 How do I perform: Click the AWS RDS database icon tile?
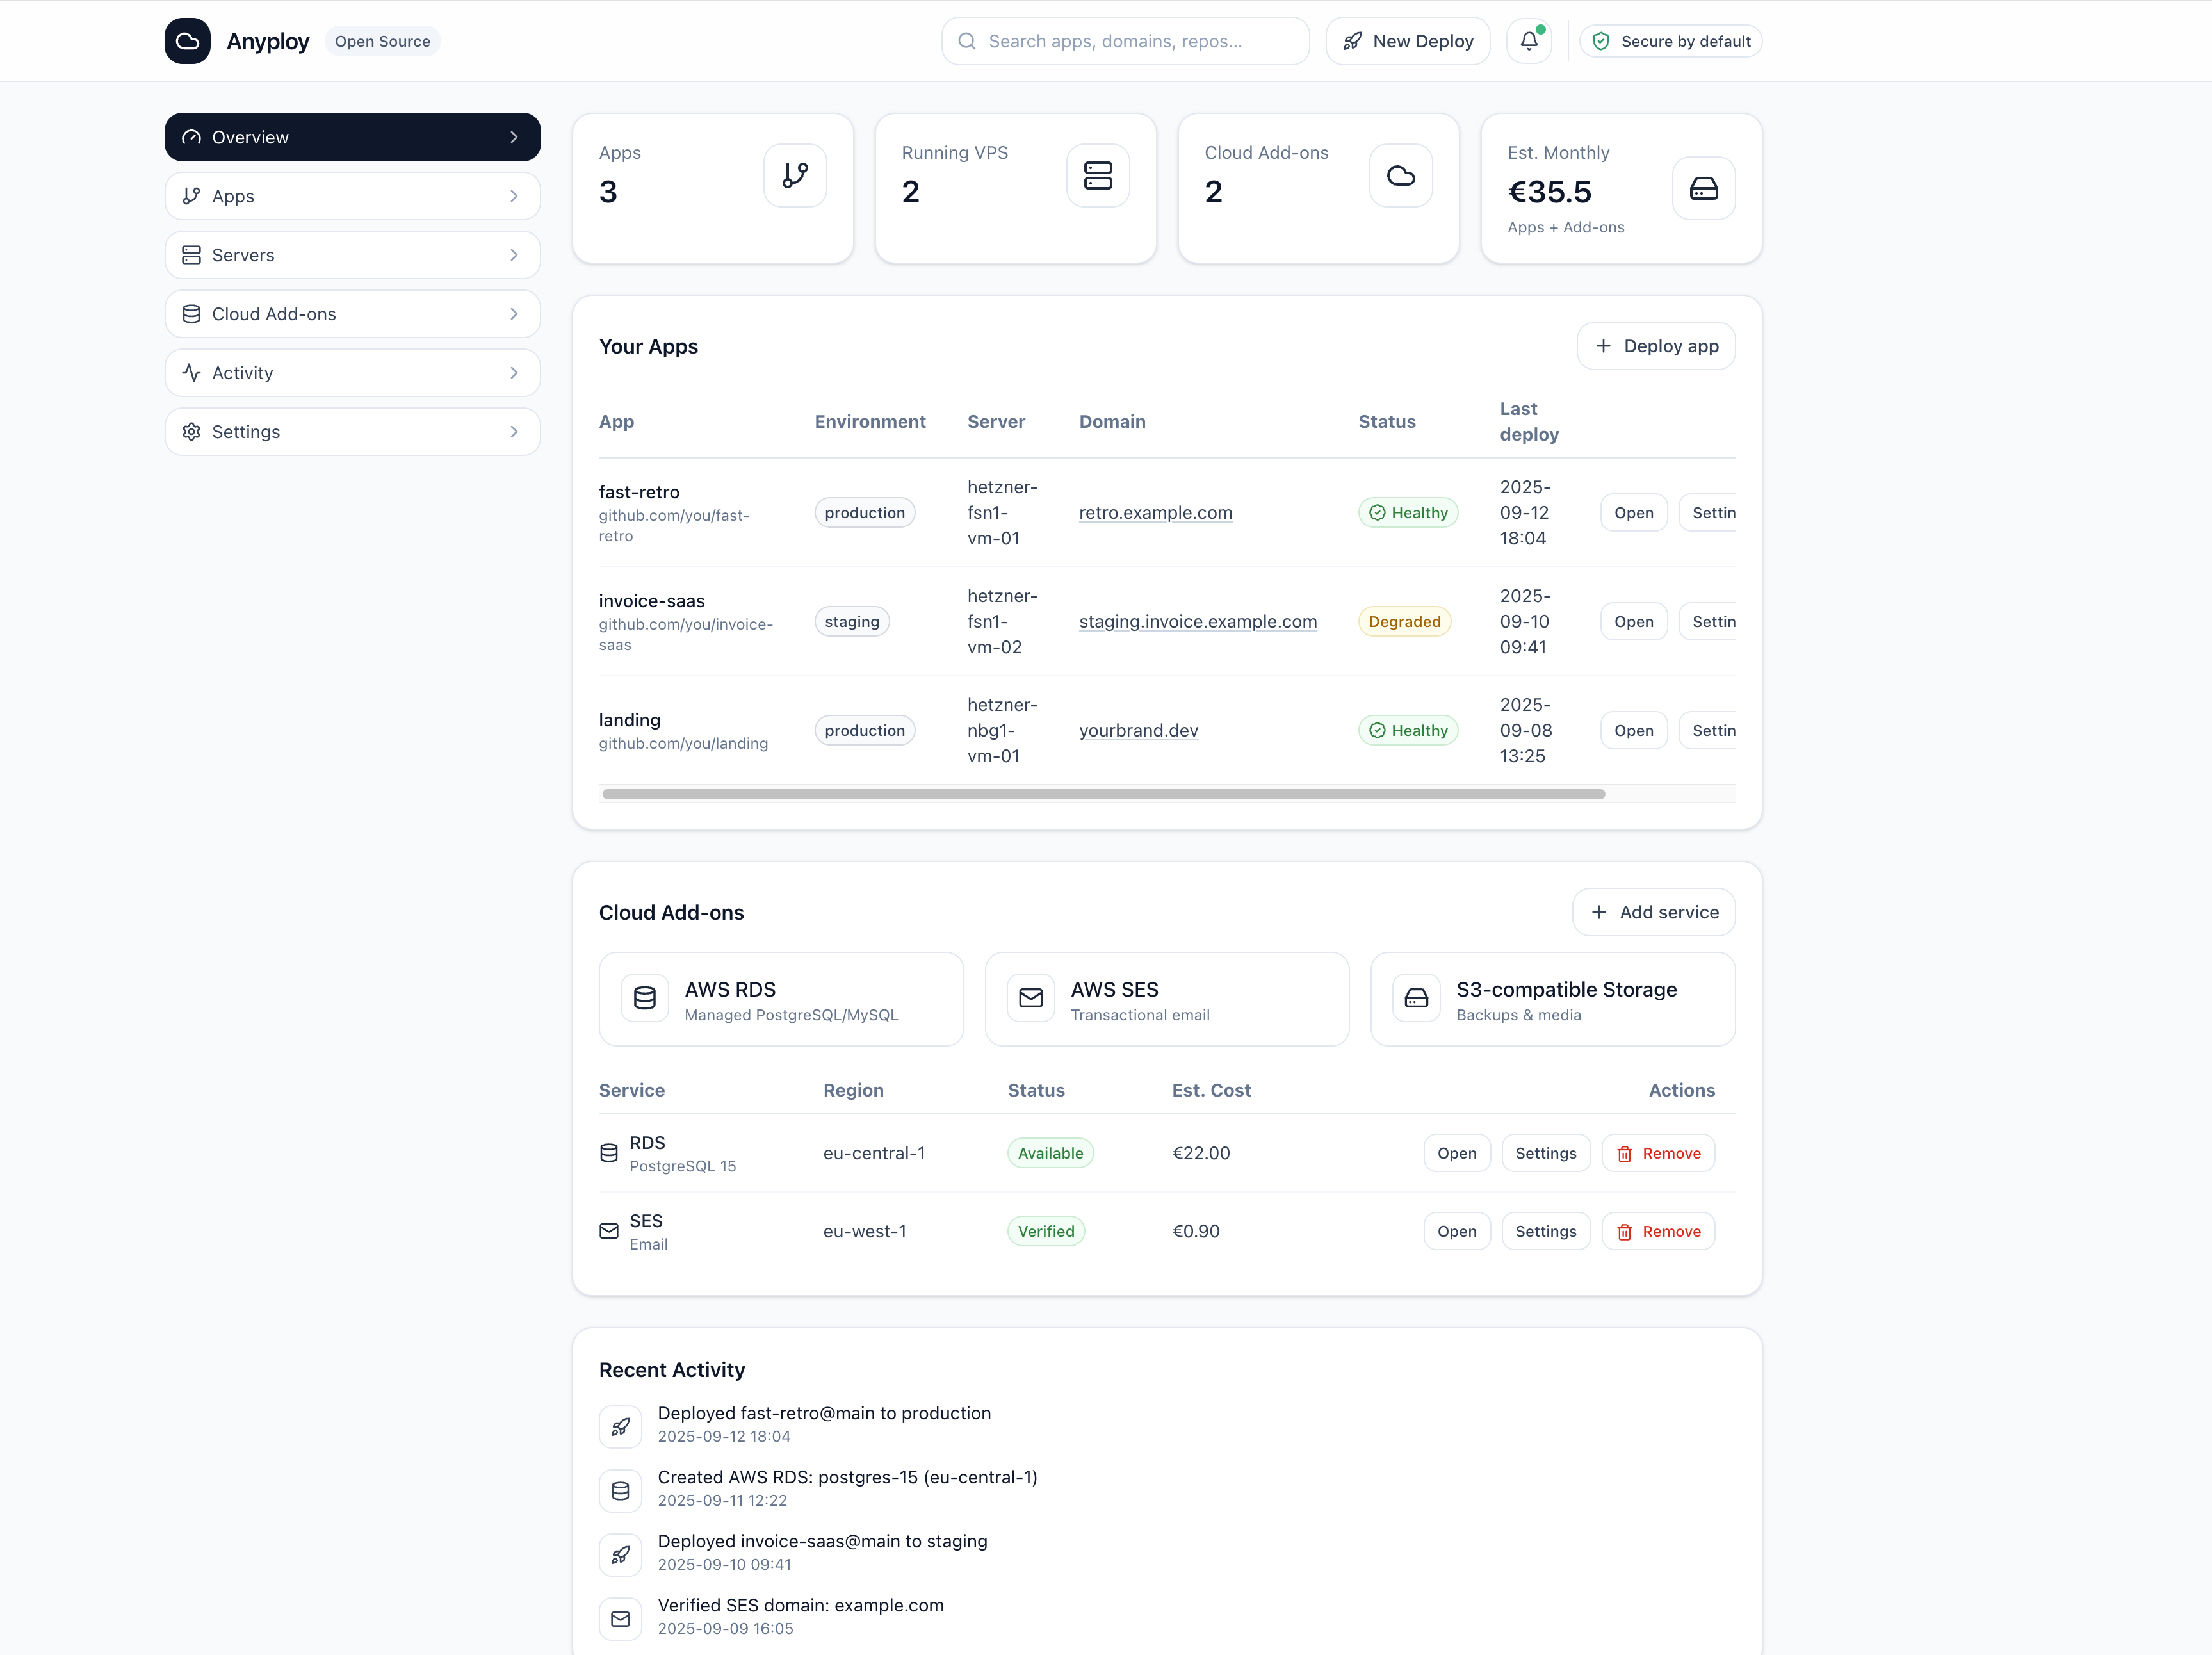(645, 998)
